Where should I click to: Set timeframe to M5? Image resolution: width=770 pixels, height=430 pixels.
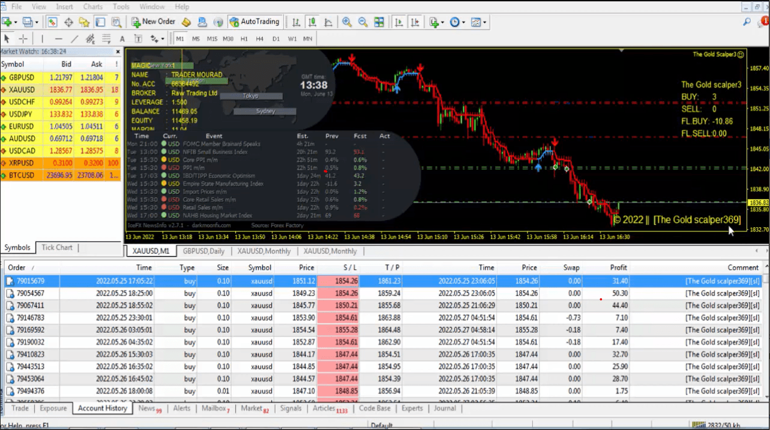coord(196,39)
